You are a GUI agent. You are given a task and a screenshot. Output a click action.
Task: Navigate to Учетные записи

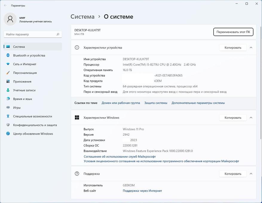(x=33, y=90)
